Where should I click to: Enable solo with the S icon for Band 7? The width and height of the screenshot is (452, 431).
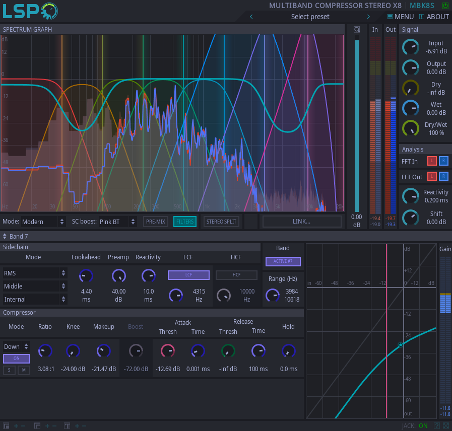pyautogui.click(x=9, y=370)
